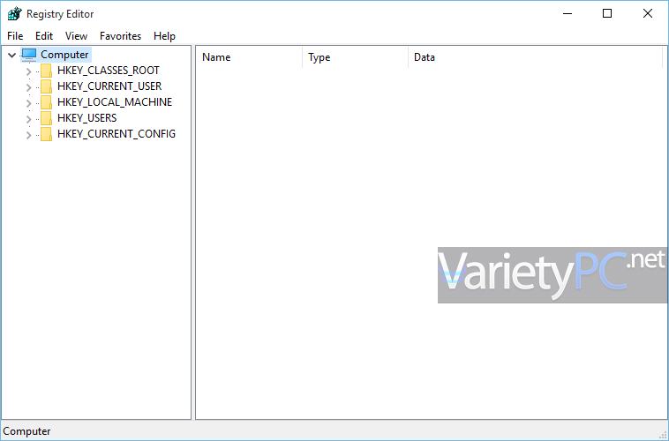Collapse the Computer root node

tap(12, 55)
